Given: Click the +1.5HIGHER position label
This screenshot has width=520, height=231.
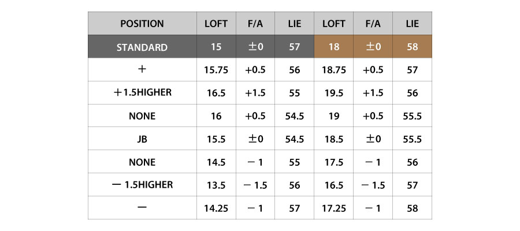Looking at the screenshot, I should click(142, 93).
